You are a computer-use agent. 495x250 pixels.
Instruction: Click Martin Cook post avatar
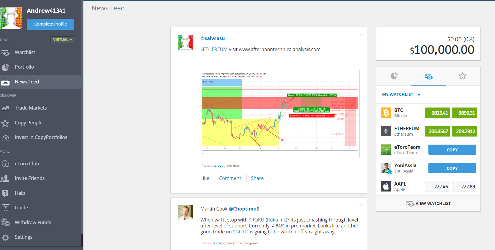coord(186,213)
